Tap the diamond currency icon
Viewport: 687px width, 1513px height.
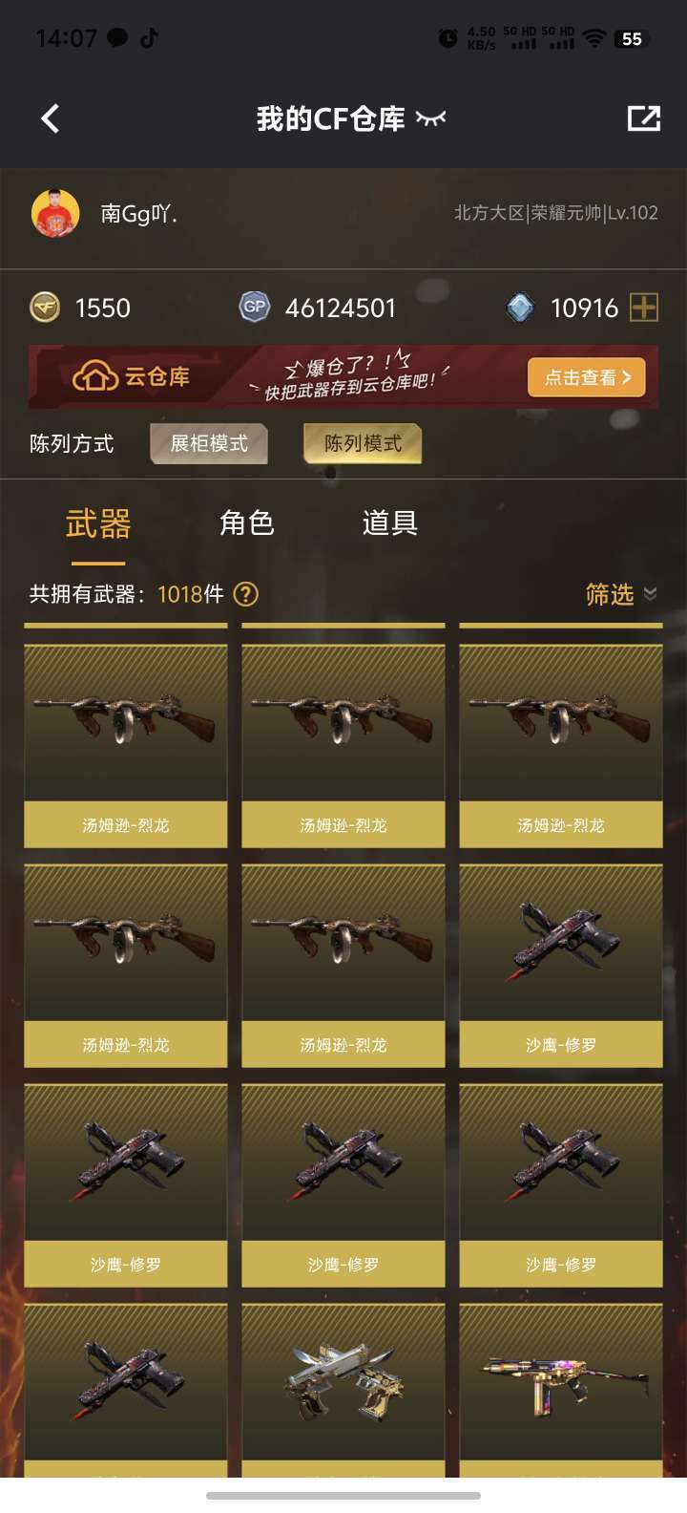point(520,308)
